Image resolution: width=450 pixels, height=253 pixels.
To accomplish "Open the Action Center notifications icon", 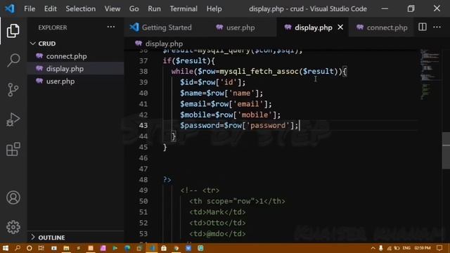I will (439, 248).
